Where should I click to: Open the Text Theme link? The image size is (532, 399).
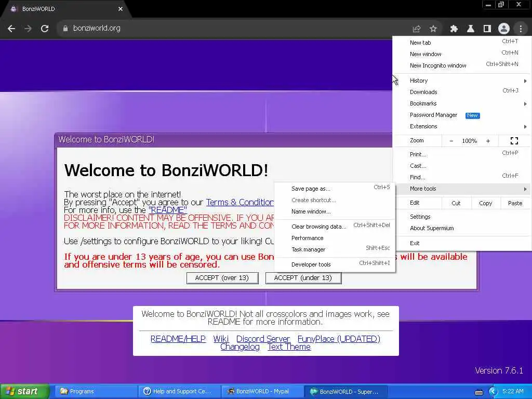[289, 347]
